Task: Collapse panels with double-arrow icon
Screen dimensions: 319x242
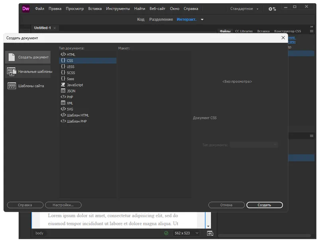Action: 311,27
